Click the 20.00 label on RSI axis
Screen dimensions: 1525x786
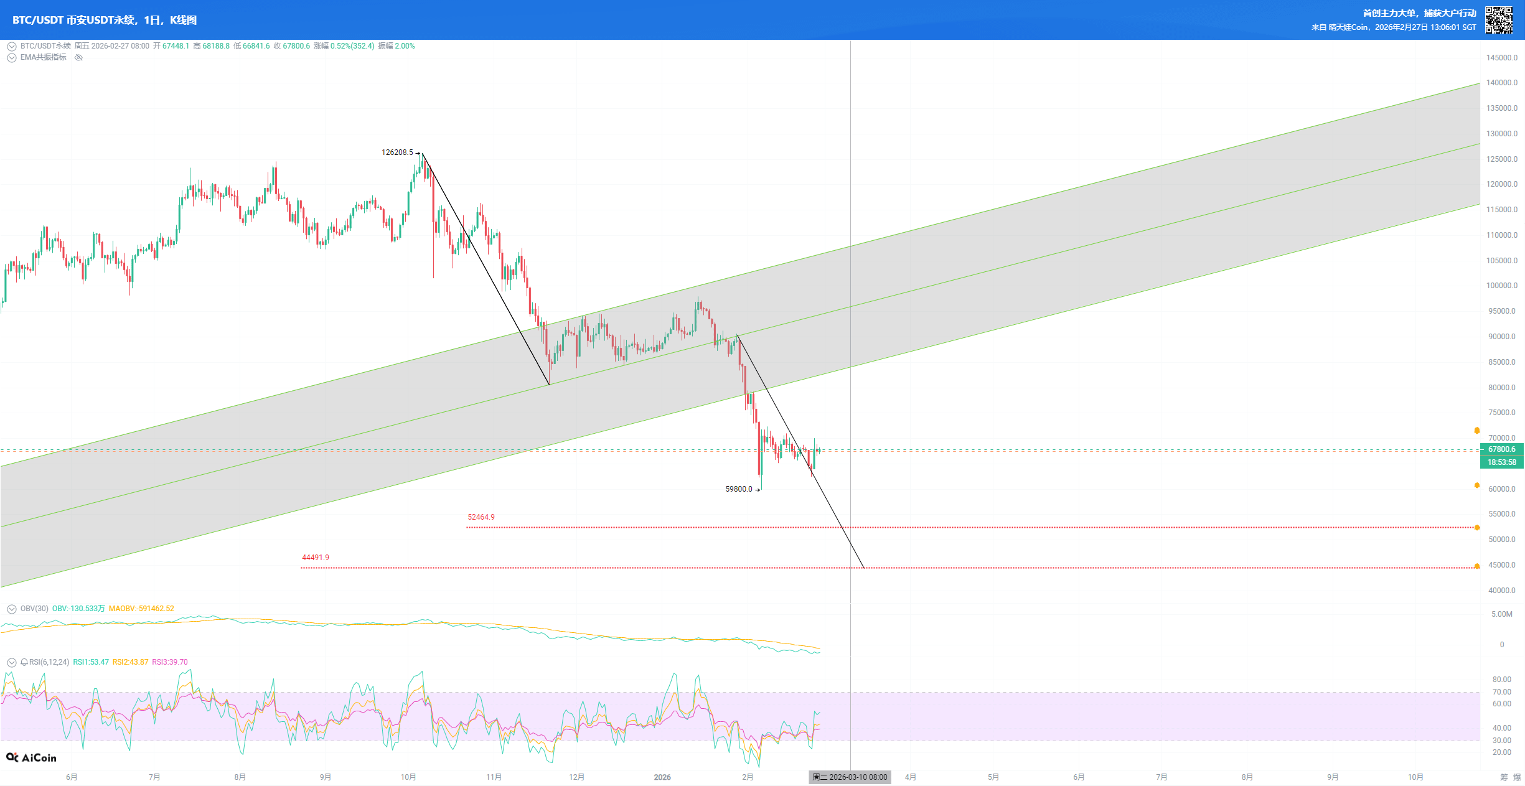pos(1502,752)
